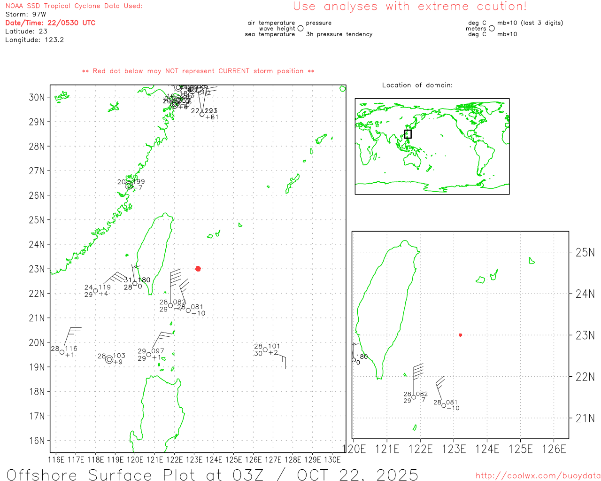This screenshot has width=601, height=481.
Task: Click the '25N' label on inset map
Action: [x=585, y=253]
